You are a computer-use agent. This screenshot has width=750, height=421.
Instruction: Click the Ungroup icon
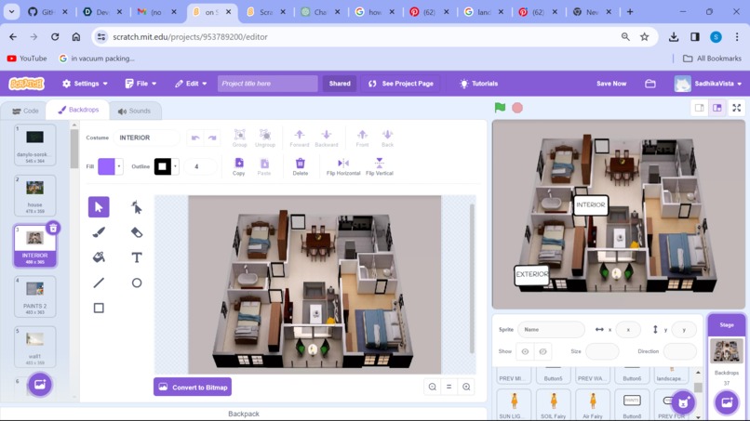pyautogui.click(x=265, y=138)
